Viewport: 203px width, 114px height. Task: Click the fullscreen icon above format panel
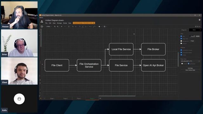coord(196,27)
